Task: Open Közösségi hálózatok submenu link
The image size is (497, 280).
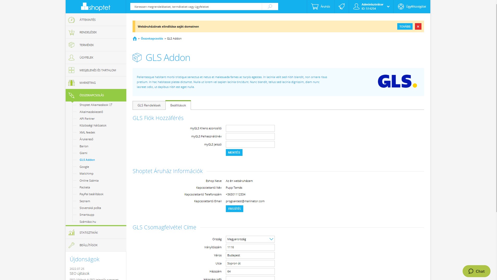Action: 93,125
